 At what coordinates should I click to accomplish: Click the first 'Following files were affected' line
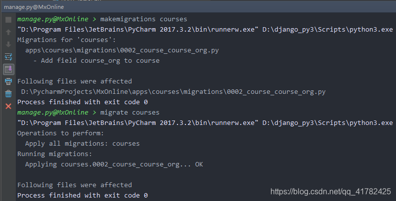pyautogui.click(x=75, y=81)
